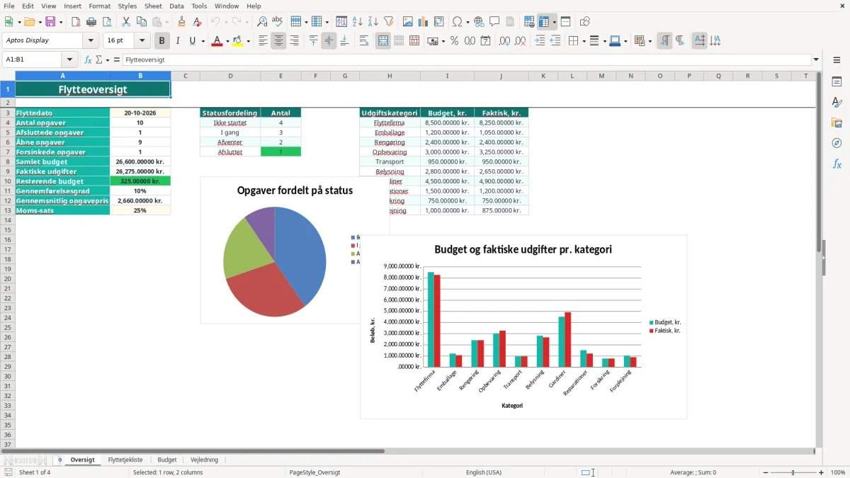The height and width of the screenshot is (478, 850).
Task: Switch to the Budget sheet tab
Action: click(x=167, y=460)
